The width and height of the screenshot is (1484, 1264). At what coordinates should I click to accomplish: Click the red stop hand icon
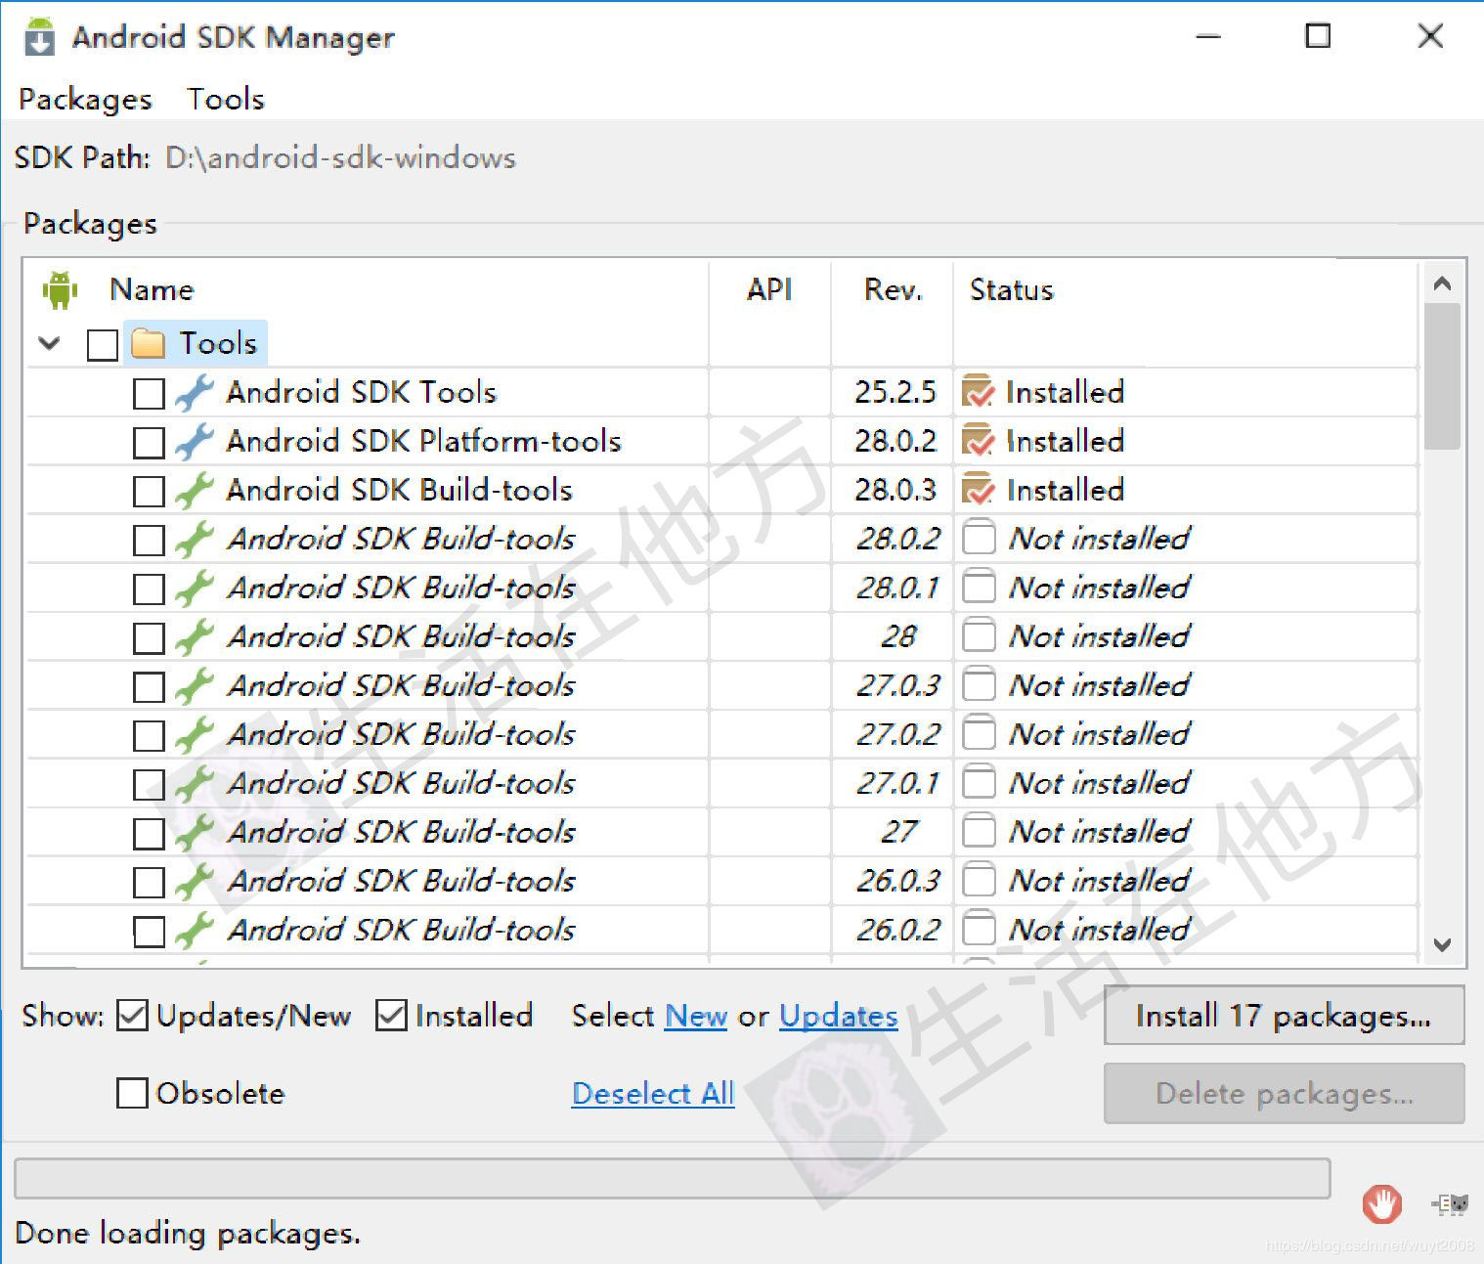pyautogui.click(x=1381, y=1204)
